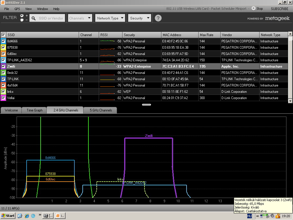Uncheck the 6d6fec network checkbox
This screenshot has width=293, height=220.
[3, 54]
